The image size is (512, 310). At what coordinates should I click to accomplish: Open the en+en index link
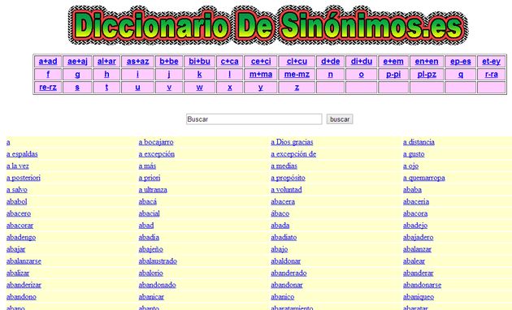click(427, 62)
